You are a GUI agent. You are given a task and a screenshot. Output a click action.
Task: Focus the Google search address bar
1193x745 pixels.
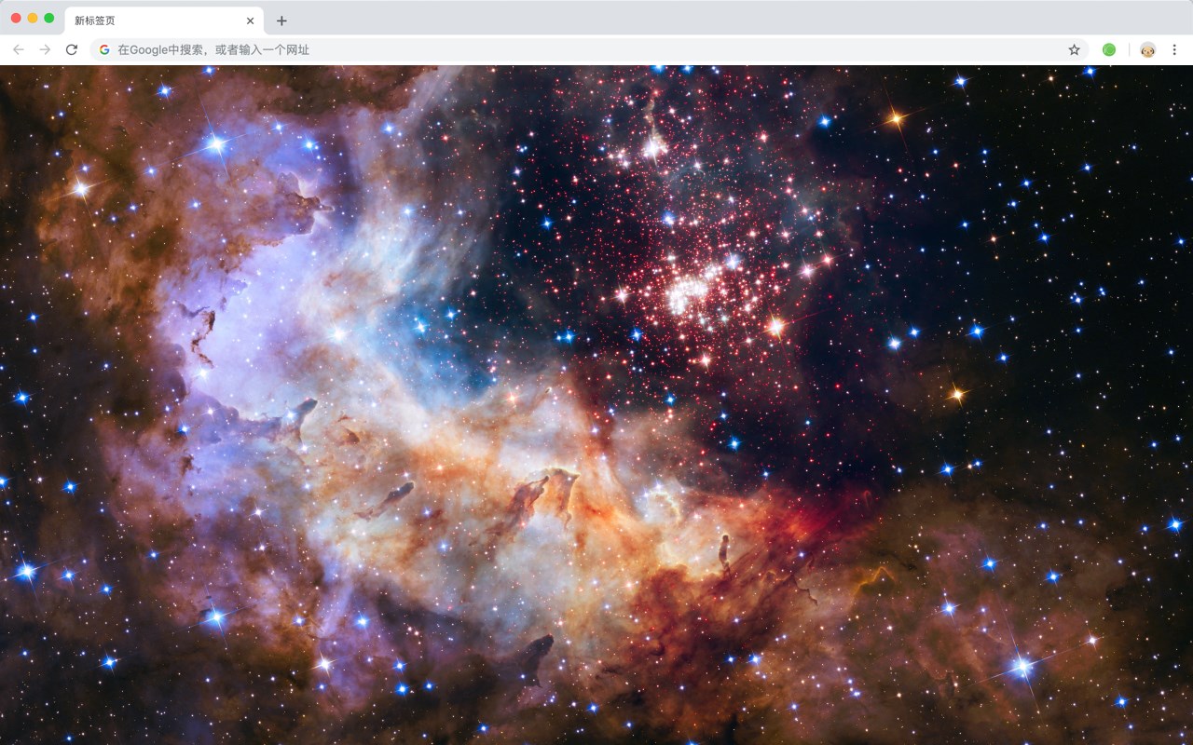tap(589, 49)
